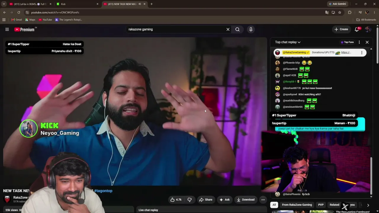Click the youtube.com address bar URL

point(55,12)
